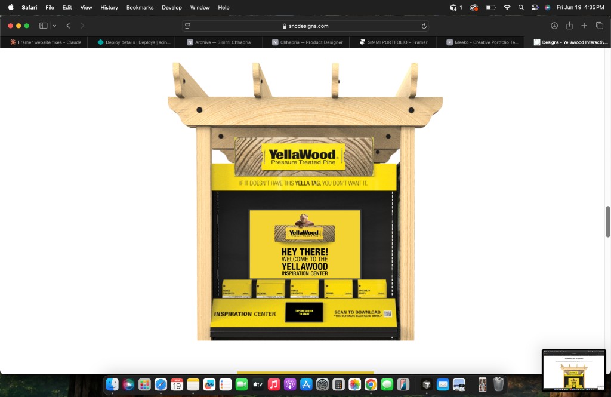The image size is (611, 397).
Task: Launch Siri from the Dock
Action: (x=128, y=384)
